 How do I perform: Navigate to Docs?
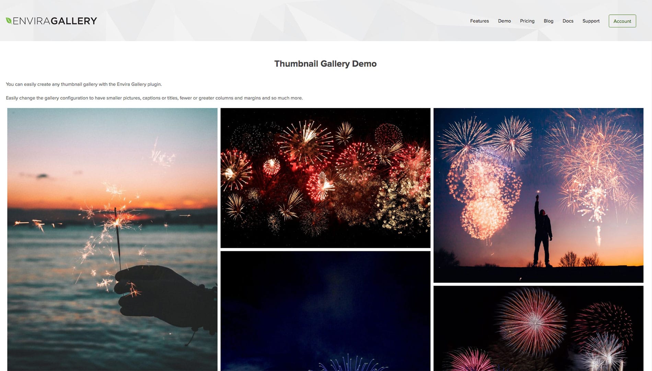click(x=568, y=21)
